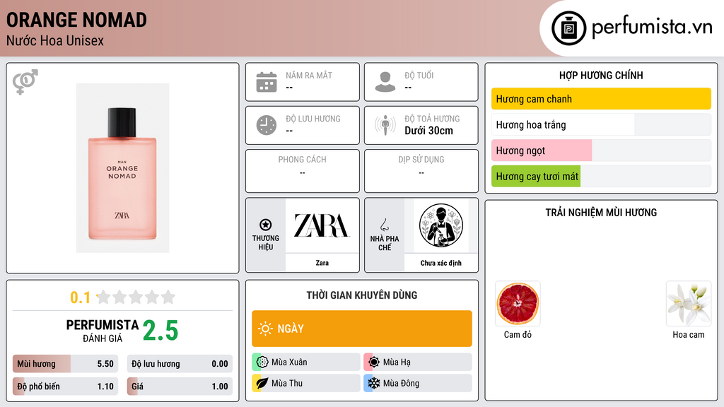Viewport: 724px width, 407px height.
Task: Click the Hương cam chanh accord bar
Action: (x=601, y=99)
